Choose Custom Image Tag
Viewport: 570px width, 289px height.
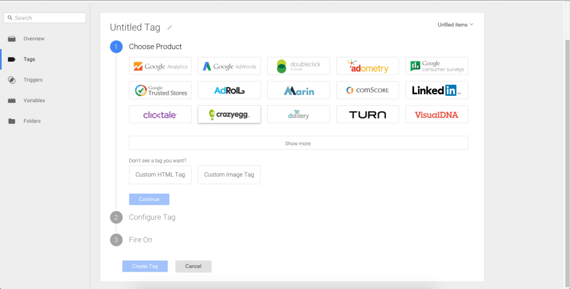(x=229, y=174)
